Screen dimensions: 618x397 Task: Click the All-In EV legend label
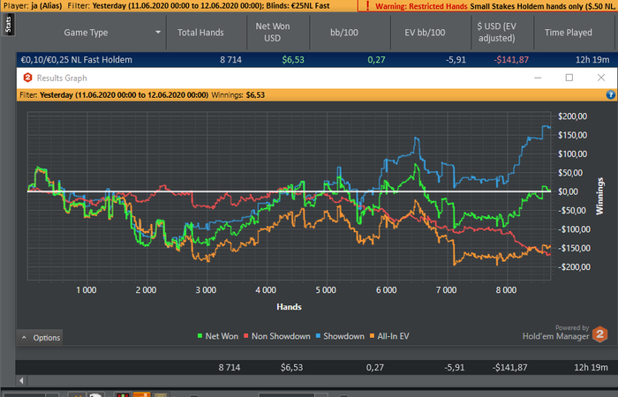tap(393, 336)
